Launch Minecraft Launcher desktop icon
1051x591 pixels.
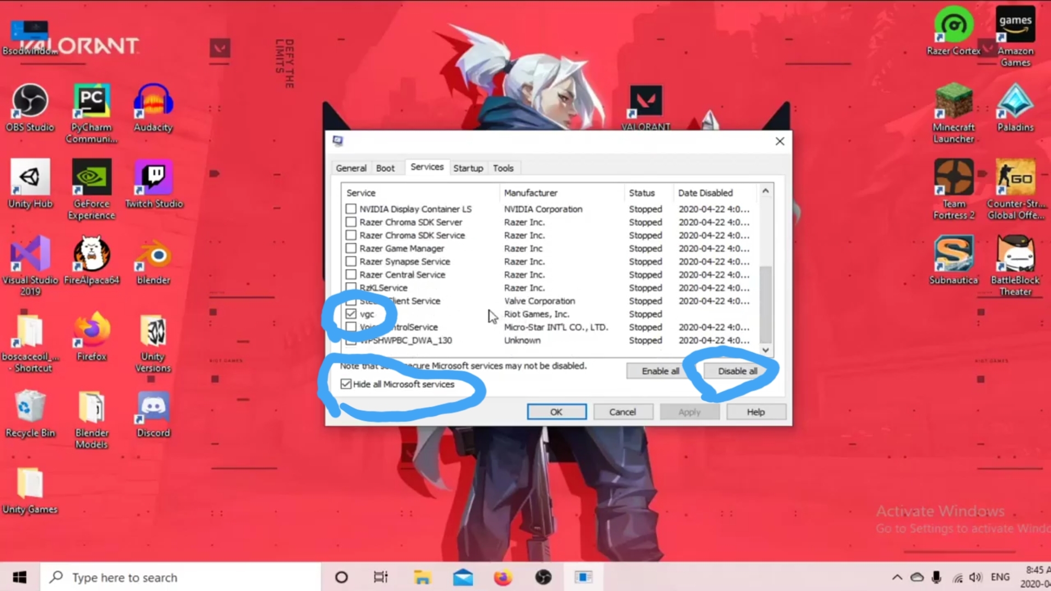point(954,113)
